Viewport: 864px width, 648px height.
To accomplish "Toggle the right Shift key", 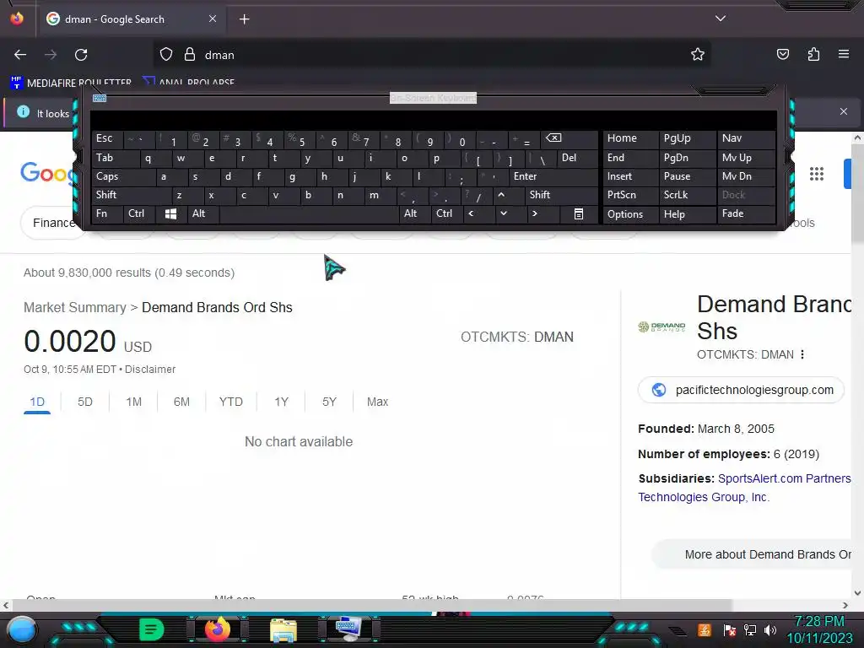I will click(x=561, y=195).
